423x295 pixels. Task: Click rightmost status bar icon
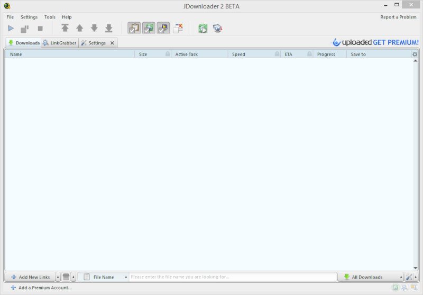click(414, 288)
